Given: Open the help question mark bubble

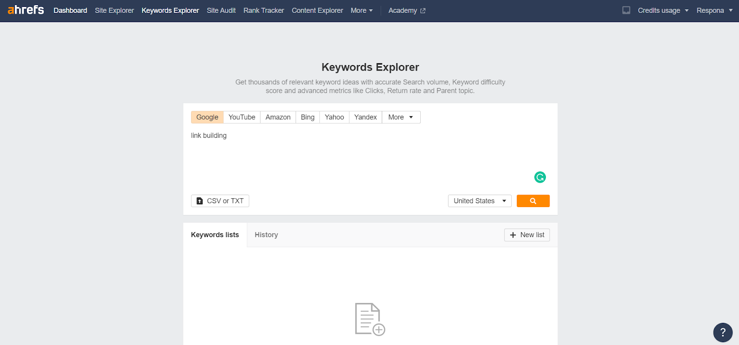Looking at the screenshot, I should [x=723, y=332].
